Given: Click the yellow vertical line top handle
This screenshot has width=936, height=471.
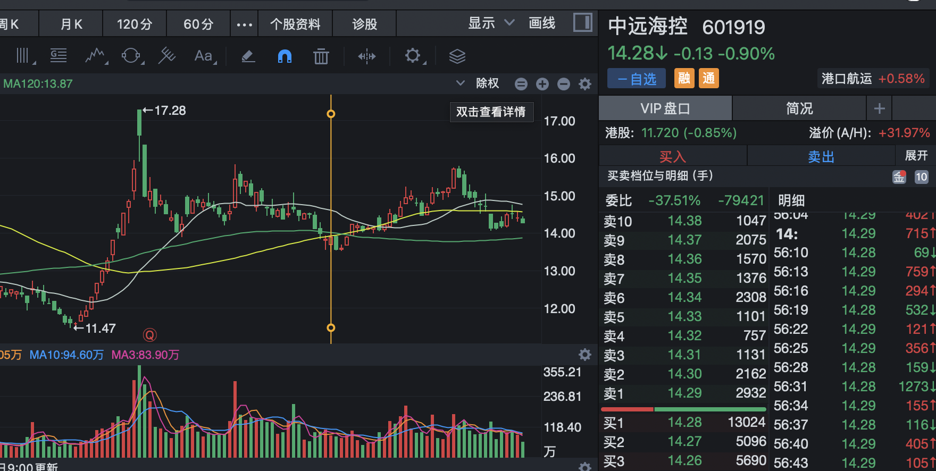Looking at the screenshot, I should click(331, 114).
